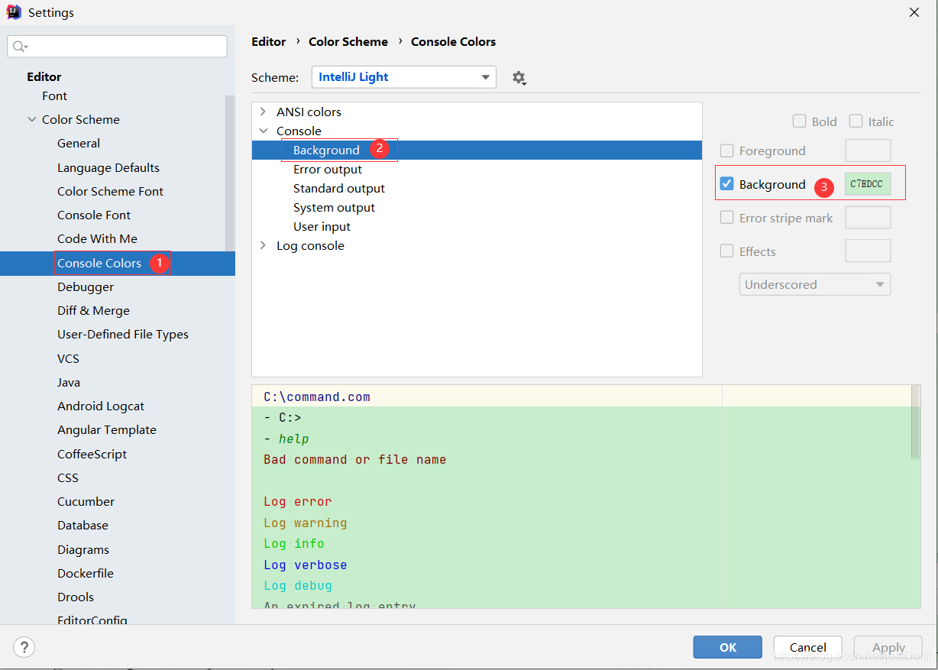The width and height of the screenshot is (938, 670).
Task: Select System output tree item
Action: point(334,207)
